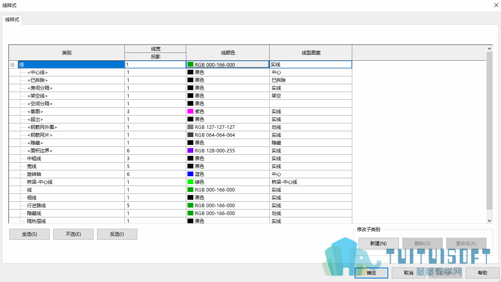The height and width of the screenshot is (282, 501).
Task: Select the <已拆除> tree item
Action: click(x=38, y=80)
